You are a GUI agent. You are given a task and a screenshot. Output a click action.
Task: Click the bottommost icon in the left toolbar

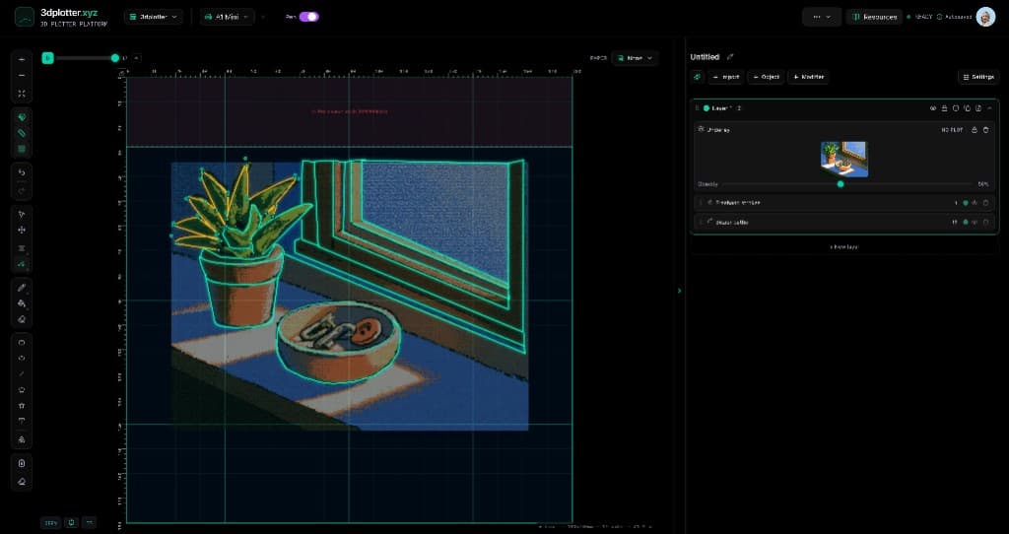pyautogui.click(x=22, y=481)
